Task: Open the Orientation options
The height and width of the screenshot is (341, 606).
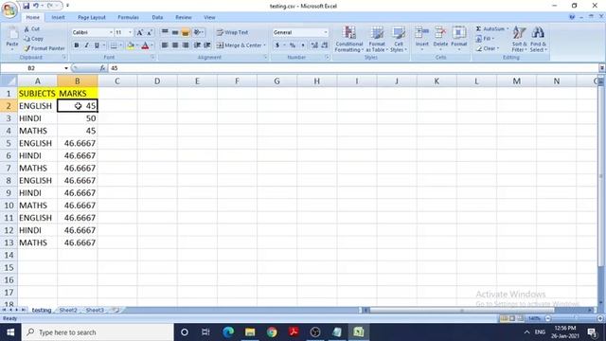Action: [199, 32]
